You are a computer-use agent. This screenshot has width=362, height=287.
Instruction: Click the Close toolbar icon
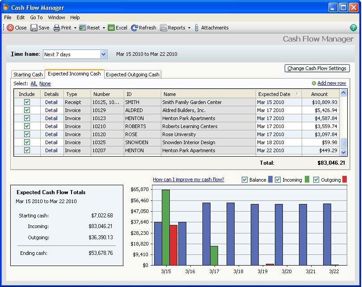(x=10, y=28)
